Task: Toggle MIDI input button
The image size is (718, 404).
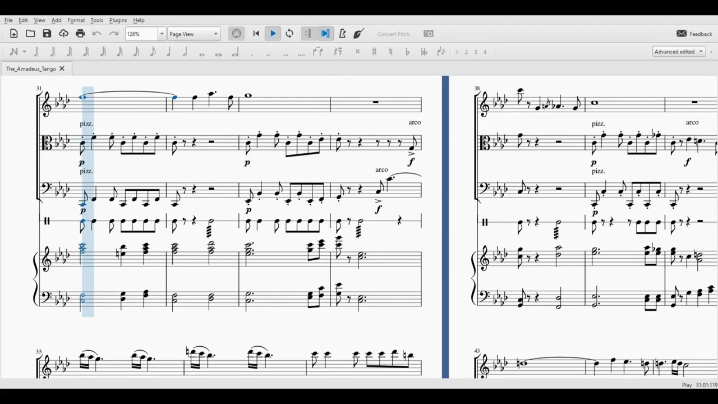Action: pyautogui.click(x=237, y=34)
